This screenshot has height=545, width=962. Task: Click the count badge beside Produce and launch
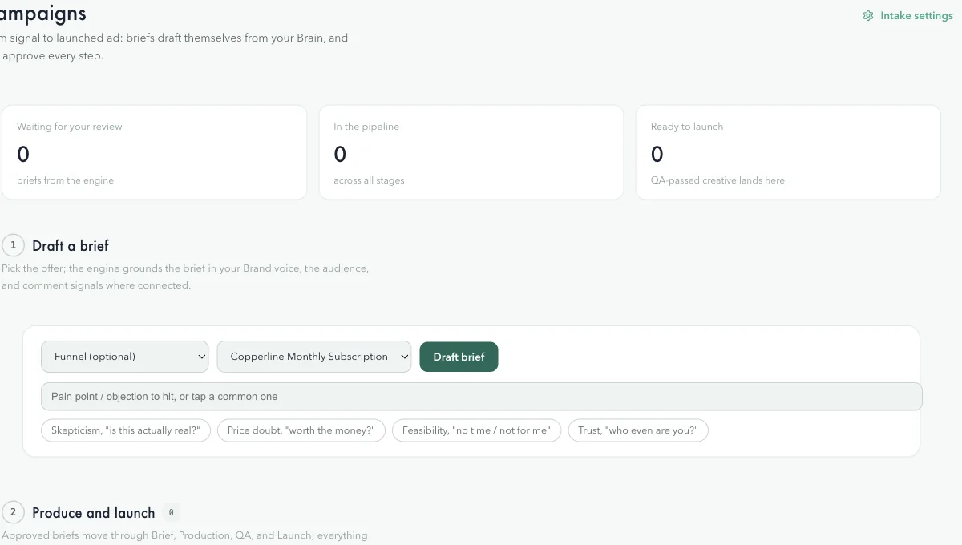[171, 512]
